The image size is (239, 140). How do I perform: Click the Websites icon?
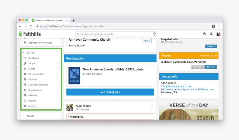pos(25,95)
